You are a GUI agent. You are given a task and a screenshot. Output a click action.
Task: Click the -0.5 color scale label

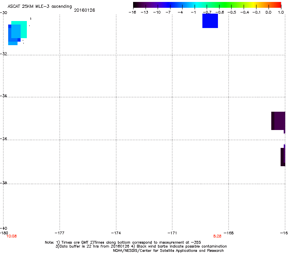[232, 12]
